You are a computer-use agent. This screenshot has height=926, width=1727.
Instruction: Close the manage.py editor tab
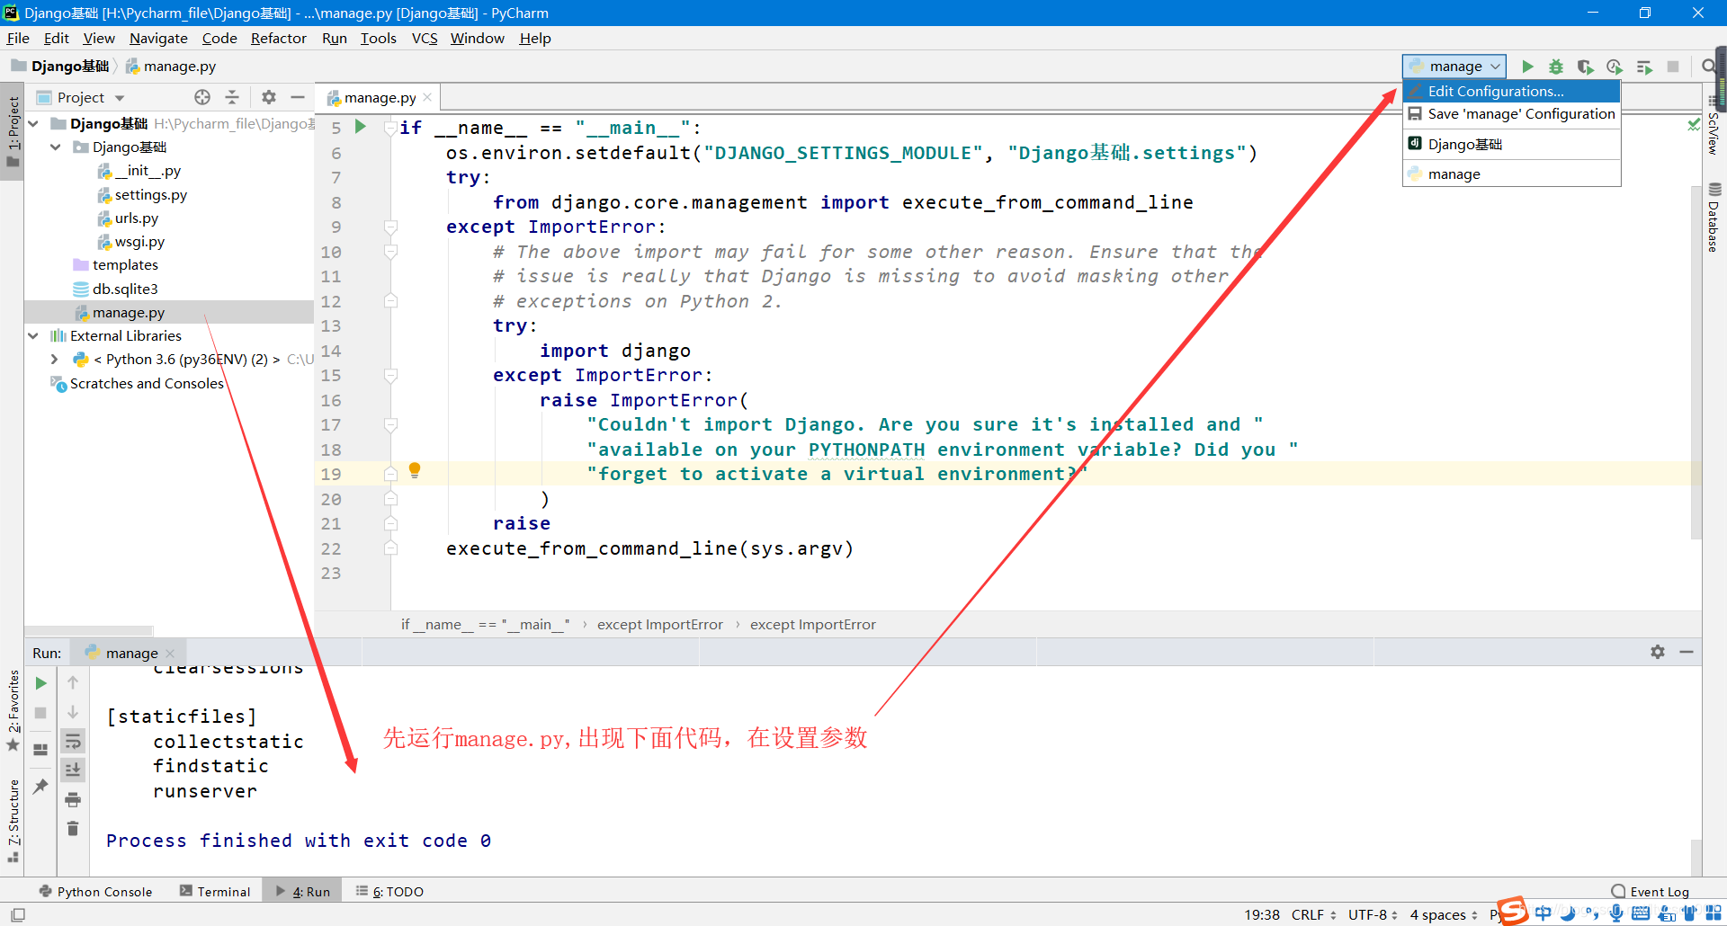(x=428, y=97)
